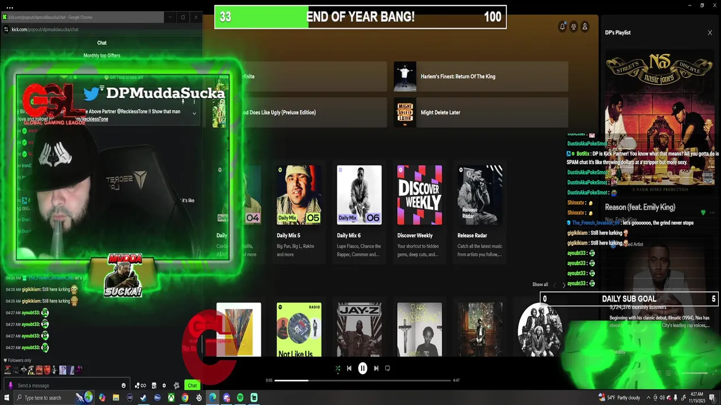Open File Explorer from taskbar
Screen dimensions: 721x405
[115, 398]
